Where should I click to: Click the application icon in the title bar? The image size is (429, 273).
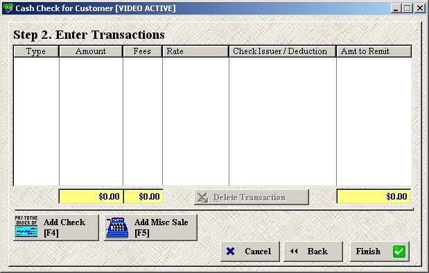[8, 8]
